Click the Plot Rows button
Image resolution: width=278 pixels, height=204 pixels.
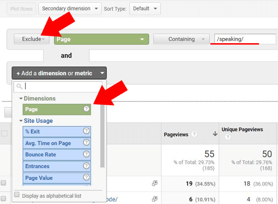coord(21,8)
